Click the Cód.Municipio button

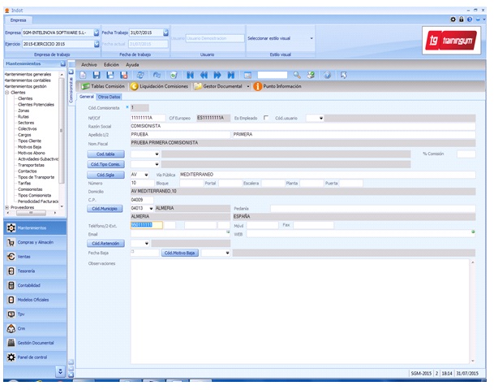pos(105,208)
